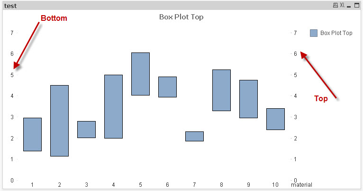Select the Box Plot Top legend label

pos(336,33)
